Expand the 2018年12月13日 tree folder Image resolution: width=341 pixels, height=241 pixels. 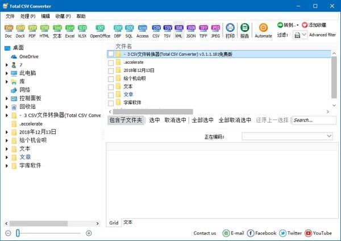point(7,132)
